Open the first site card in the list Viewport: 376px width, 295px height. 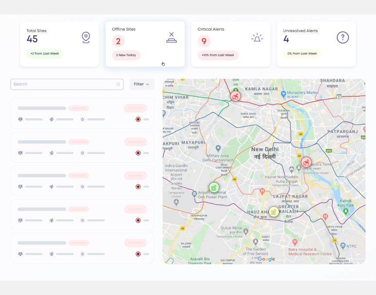[82, 113]
